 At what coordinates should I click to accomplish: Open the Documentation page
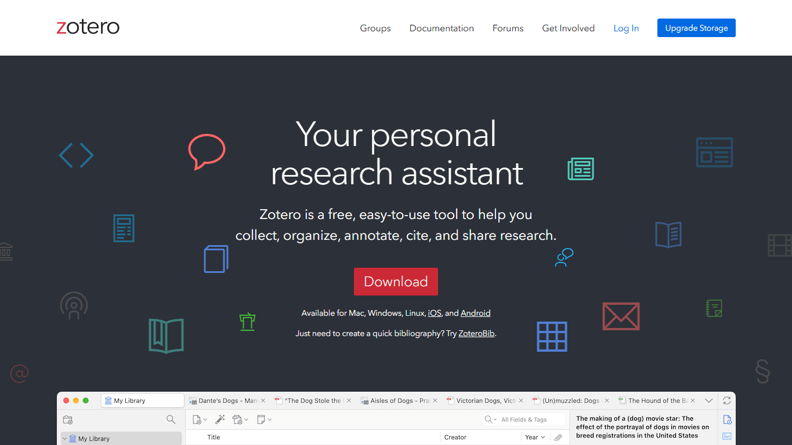pyautogui.click(x=442, y=28)
